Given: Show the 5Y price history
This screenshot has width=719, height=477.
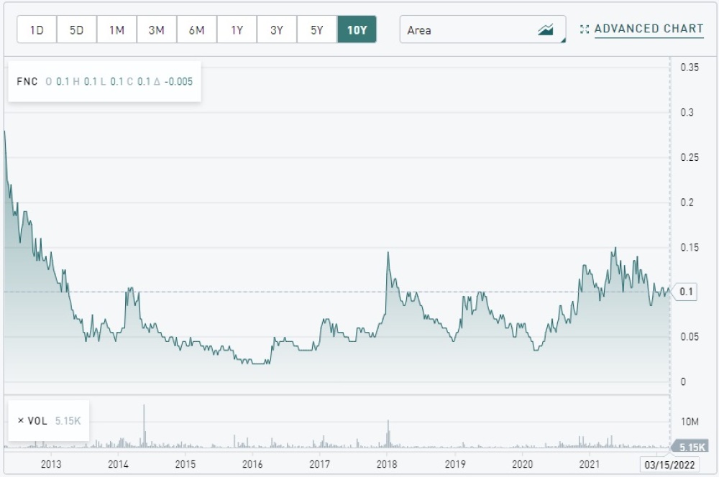Looking at the screenshot, I should coord(317,29).
